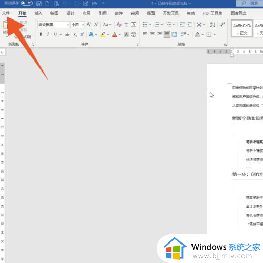Click the Justify alignment icon
This screenshot has width=263, height=263.
tap(167, 34)
